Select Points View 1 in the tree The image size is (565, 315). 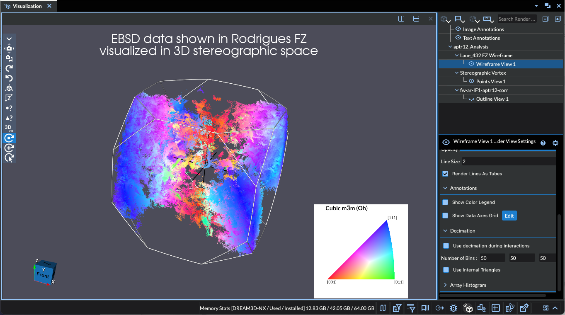pyautogui.click(x=490, y=82)
